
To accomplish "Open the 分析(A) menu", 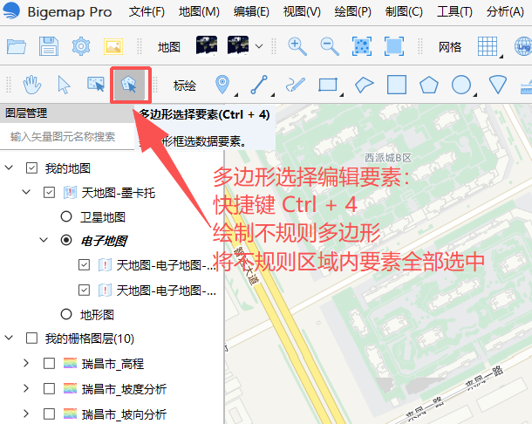I will 505,12.
